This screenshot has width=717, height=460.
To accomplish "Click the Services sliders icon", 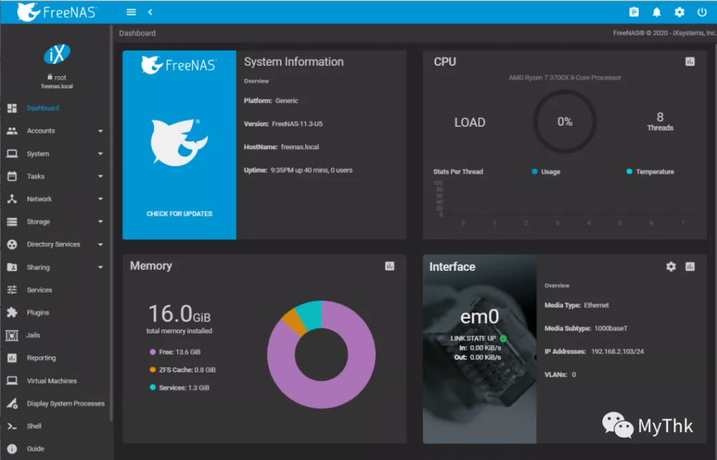I will pos(12,290).
